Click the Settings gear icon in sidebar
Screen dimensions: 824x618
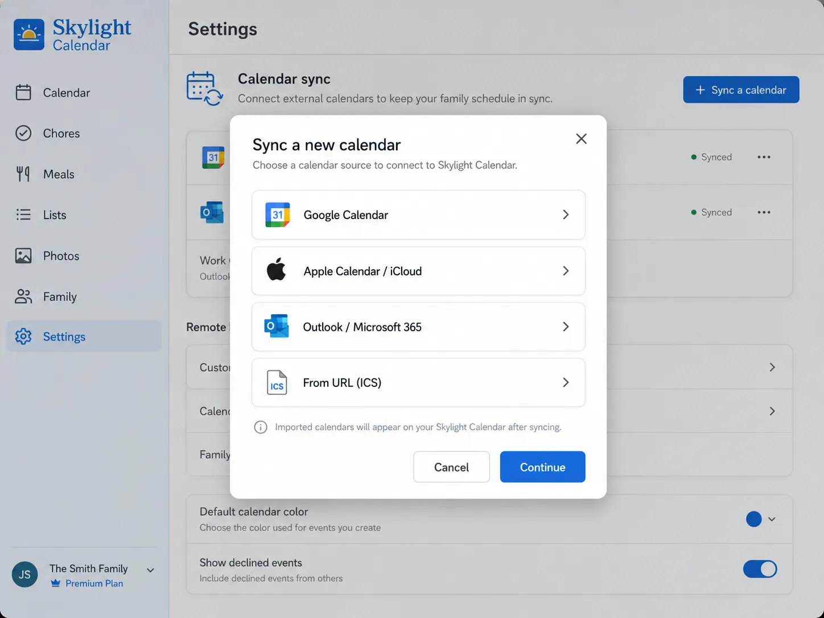tap(23, 336)
